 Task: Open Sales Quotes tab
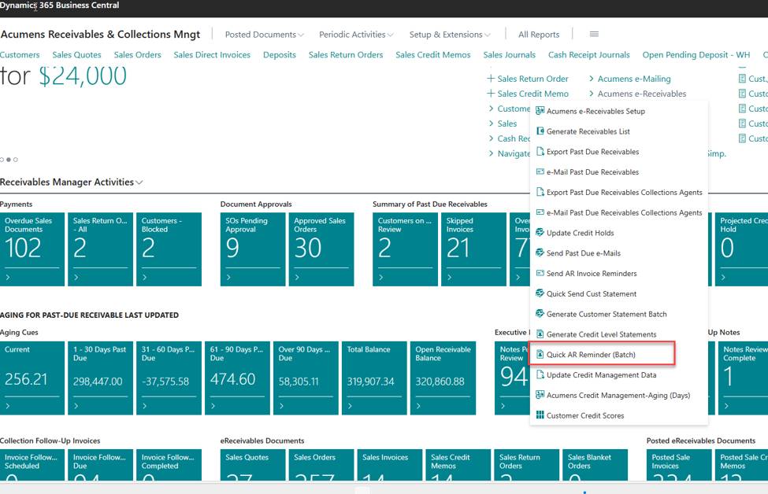click(77, 55)
